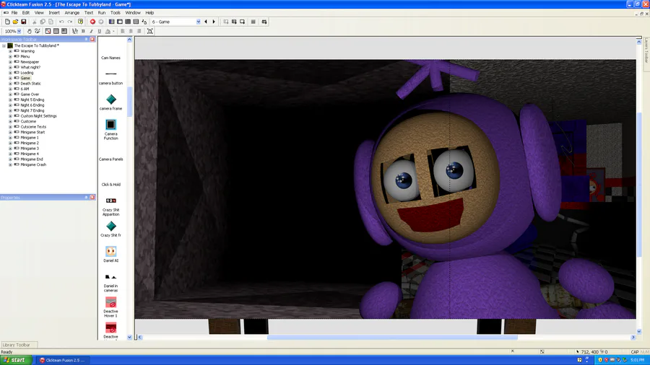Create a new application file
Viewport: 650px width, 365px height.
pos(7,22)
